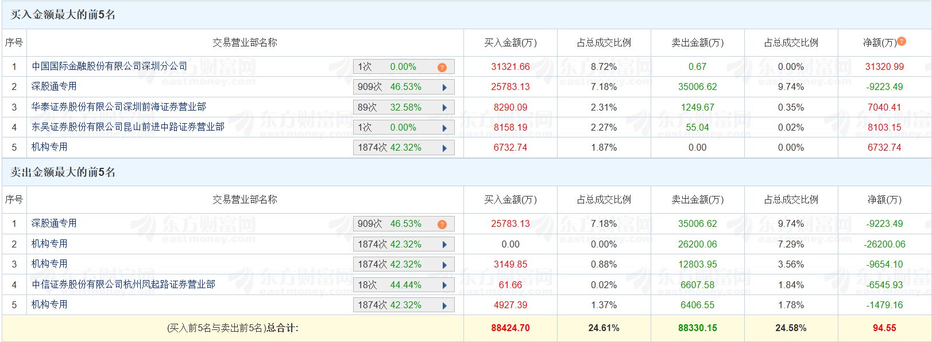Click the orange help icon beside 净额(万) header
Viewport: 932px width, 342px height.
(x=902, y=41)
